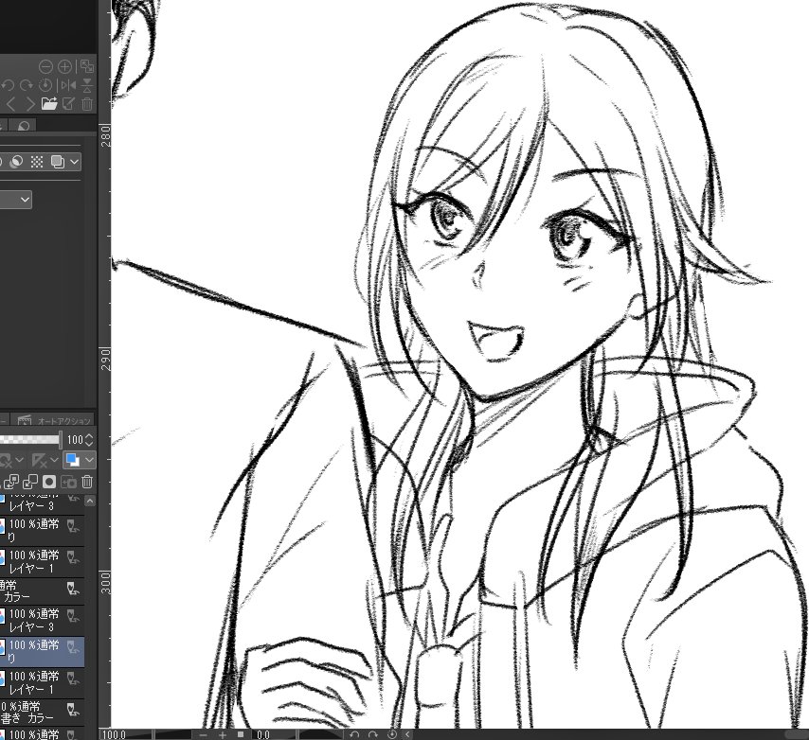Zoom in with the status bar plus

(x=223, y=735)
